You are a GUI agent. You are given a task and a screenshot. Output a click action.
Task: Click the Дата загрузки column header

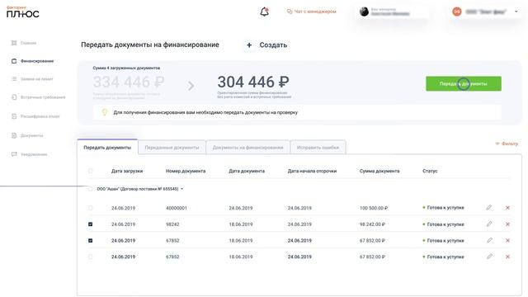(127, 171)
